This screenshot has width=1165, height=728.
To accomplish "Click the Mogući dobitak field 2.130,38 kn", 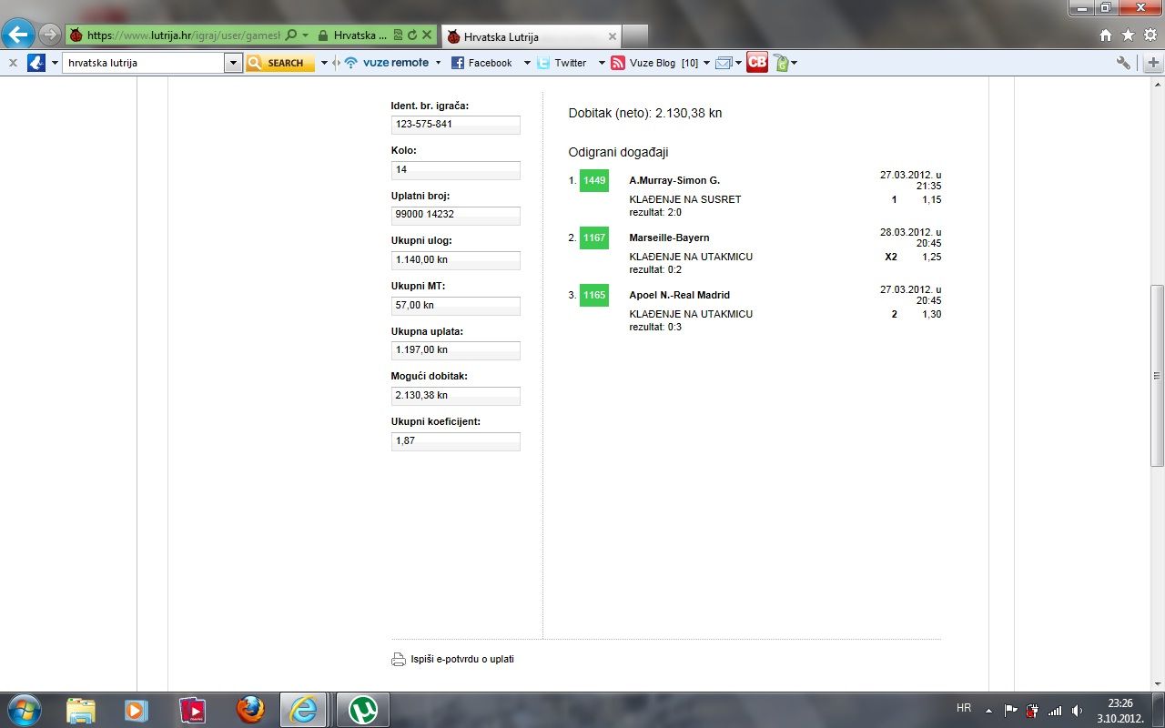I will tap(456, 396).
